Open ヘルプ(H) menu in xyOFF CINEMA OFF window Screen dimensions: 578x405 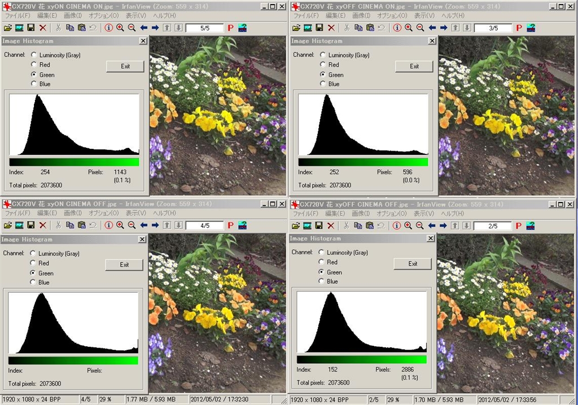pos(452,213)
